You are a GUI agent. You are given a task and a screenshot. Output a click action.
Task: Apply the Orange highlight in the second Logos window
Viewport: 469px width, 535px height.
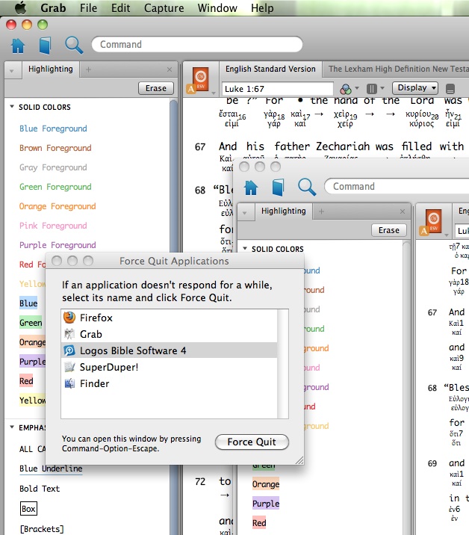[x=266, y=484]
